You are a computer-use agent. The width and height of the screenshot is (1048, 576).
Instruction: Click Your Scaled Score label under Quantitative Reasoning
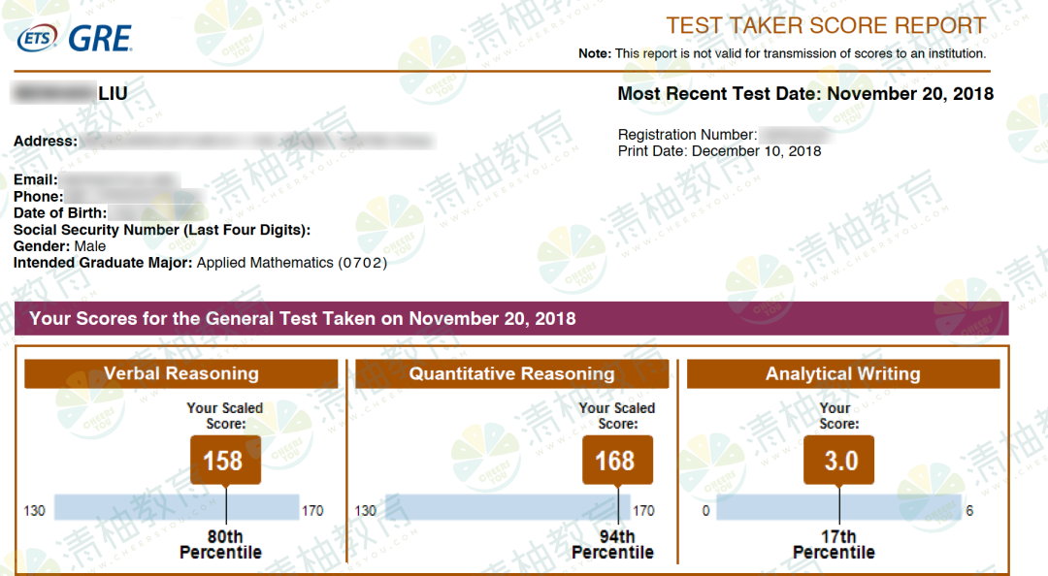coord(617,416)
